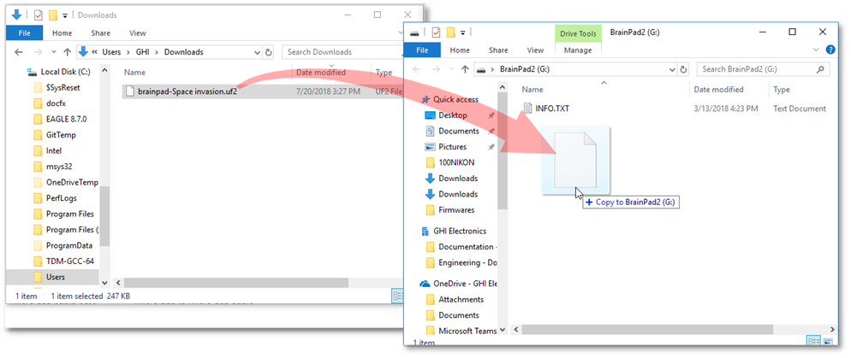Viewport: 851px width, 358px height.
Task: Click the File button in BrainPad2 window
Action: click(x=422, y=50)
